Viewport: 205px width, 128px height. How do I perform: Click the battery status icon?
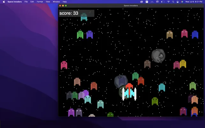tap(163, 2)
